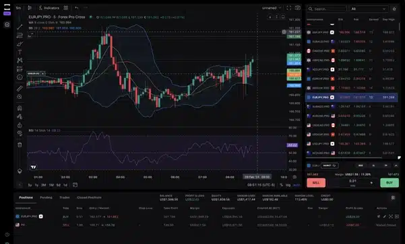The height and width of the screenshot is (244, 405).
Task: Open the emoji icons tool
Action: point(20,77)
